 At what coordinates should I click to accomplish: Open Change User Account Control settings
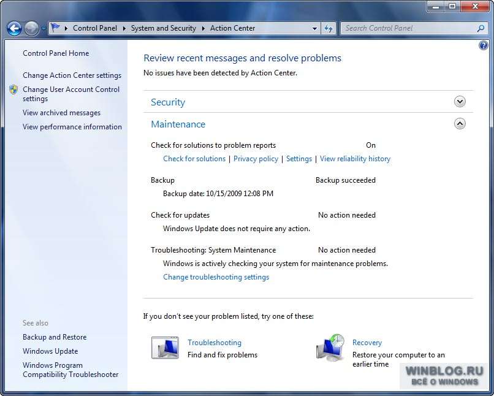(x=71, y=94)
